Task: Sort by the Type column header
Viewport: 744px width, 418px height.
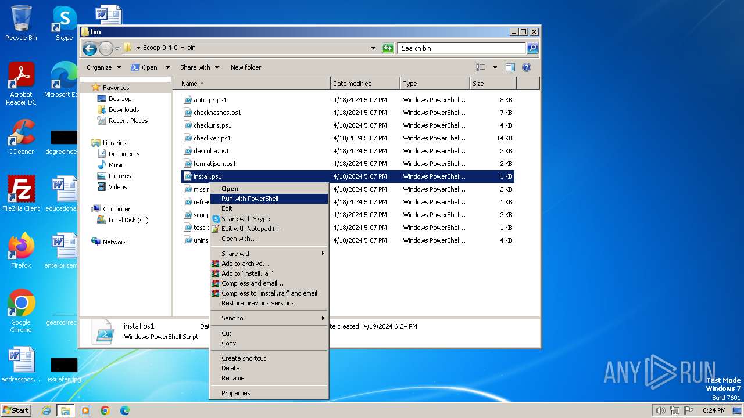Action: [435, 84]
